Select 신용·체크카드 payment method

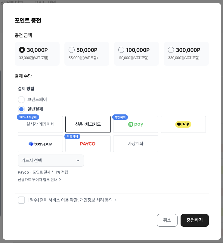tap(88, 124)
